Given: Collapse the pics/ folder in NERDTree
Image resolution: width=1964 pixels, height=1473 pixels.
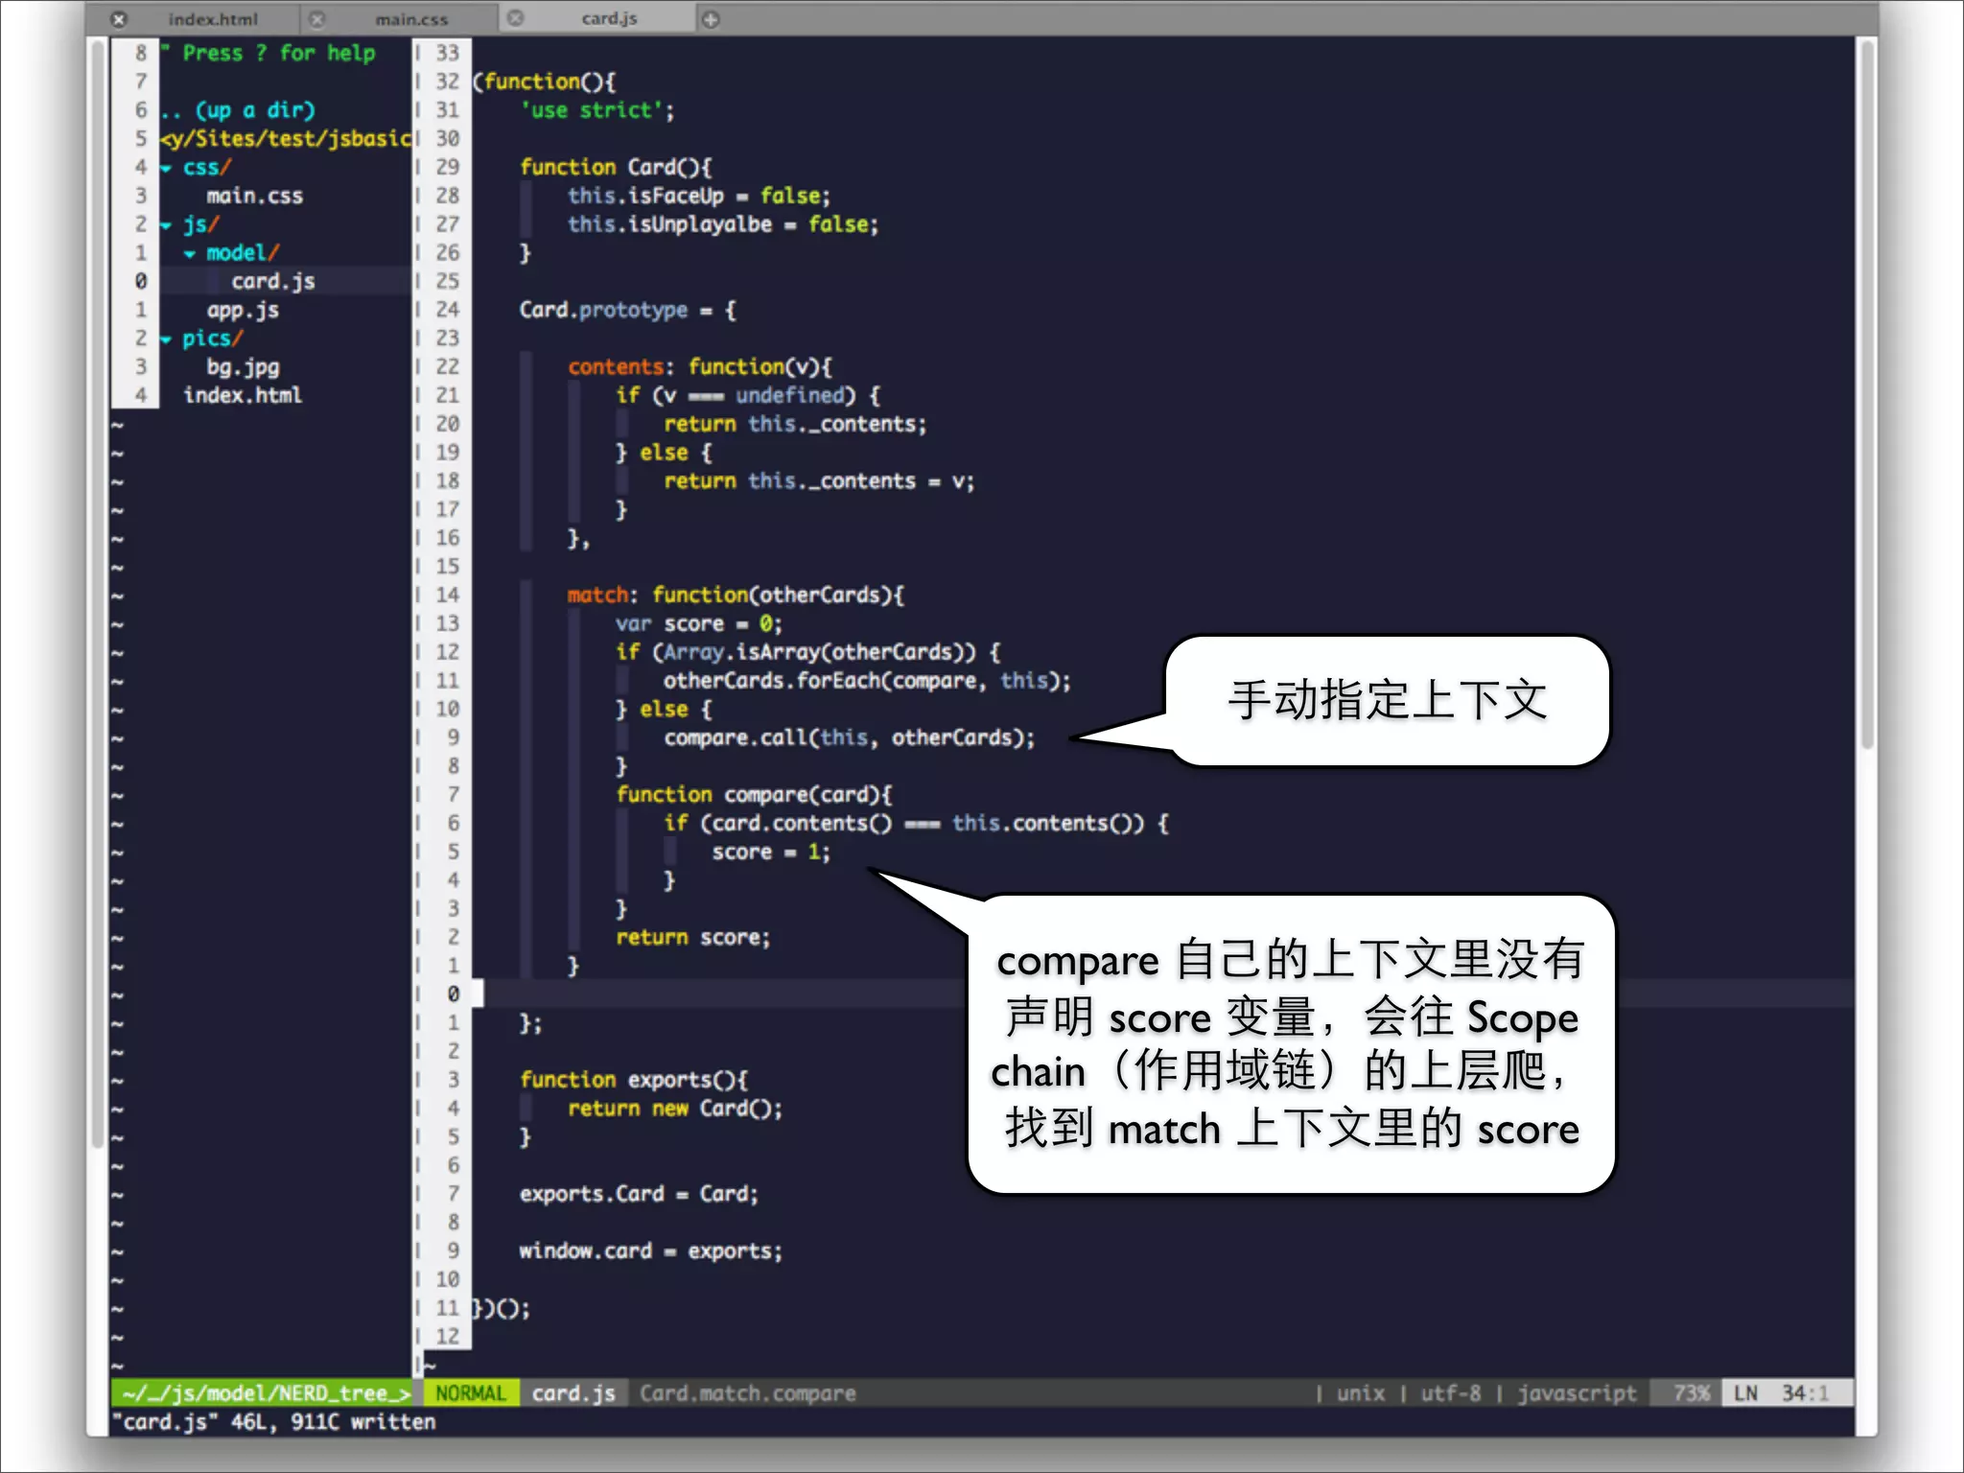Looking at the screenshot, I should 167,339.
